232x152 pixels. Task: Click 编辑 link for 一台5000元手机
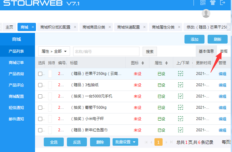[222, 96]
